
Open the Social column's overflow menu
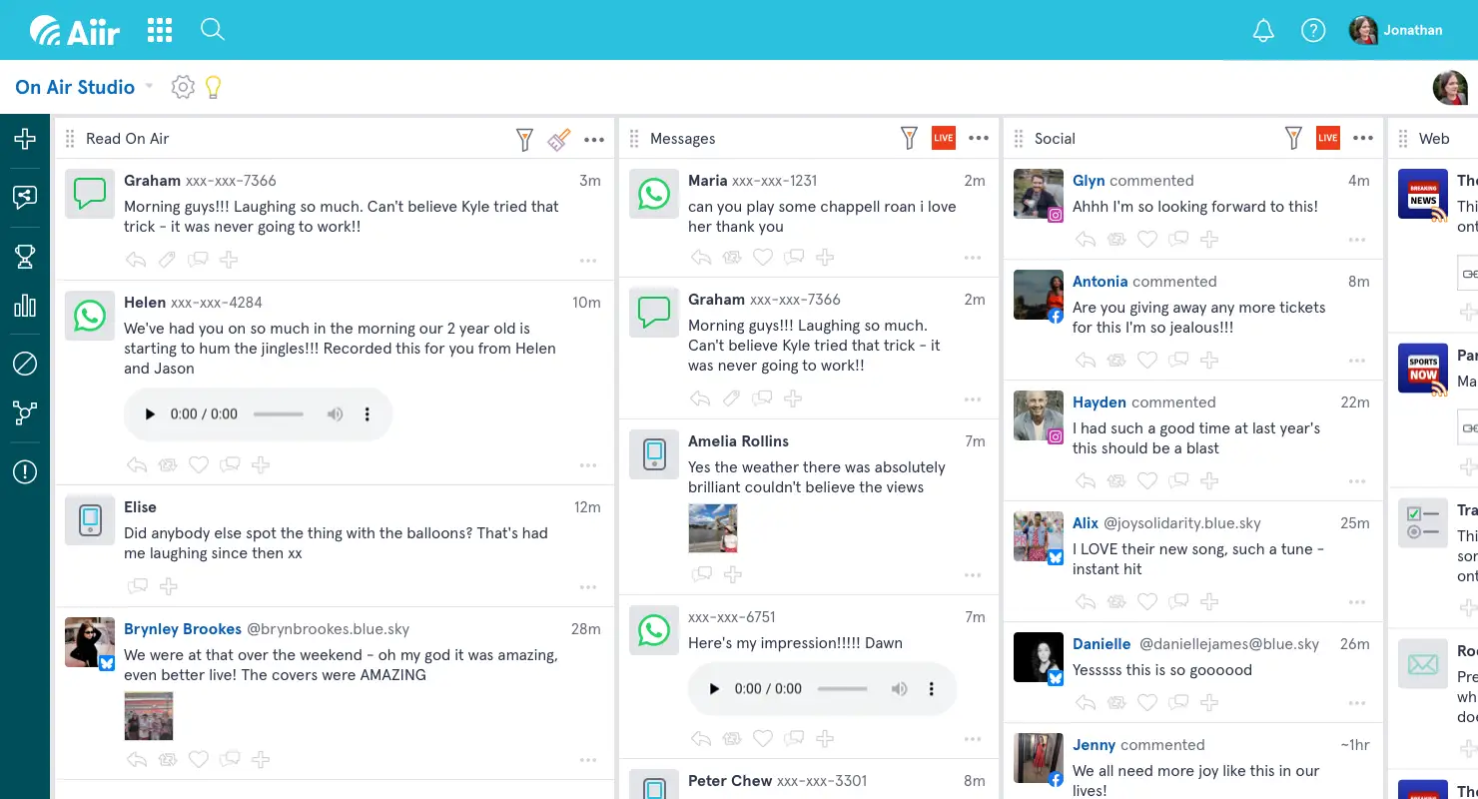[1362, 138]
